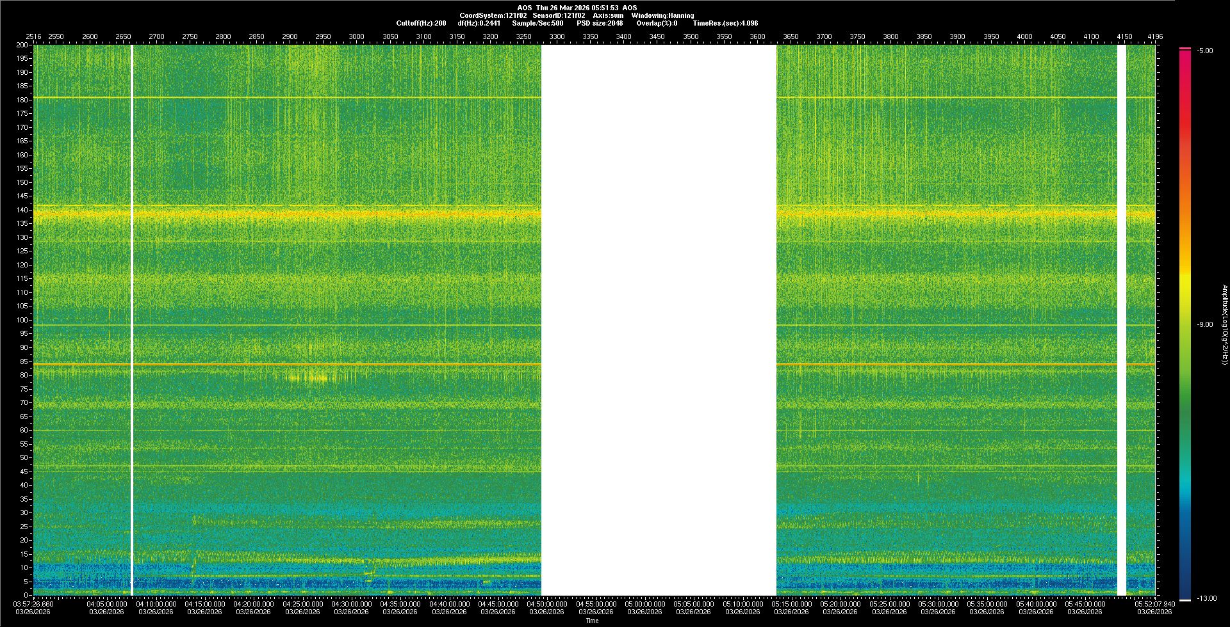Click the 05:52:07.940 end time label

point(1154,604)
